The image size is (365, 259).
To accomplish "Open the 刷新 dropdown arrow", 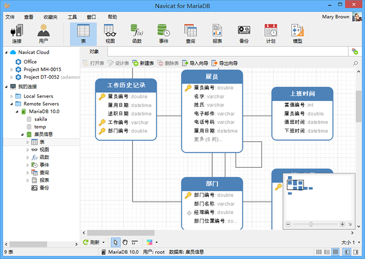I will pyautogui.click(x=104, y=242).
